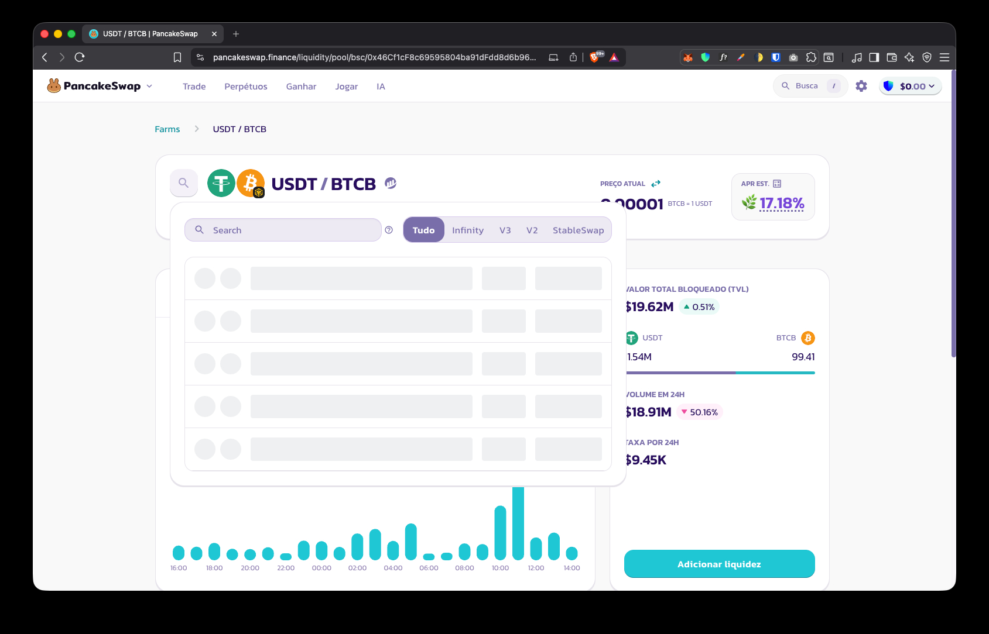This screenshot has height=634, width=989.
Task: Close the USDT / BTCB PancakeSwap tab
Action: coord(214,34)
